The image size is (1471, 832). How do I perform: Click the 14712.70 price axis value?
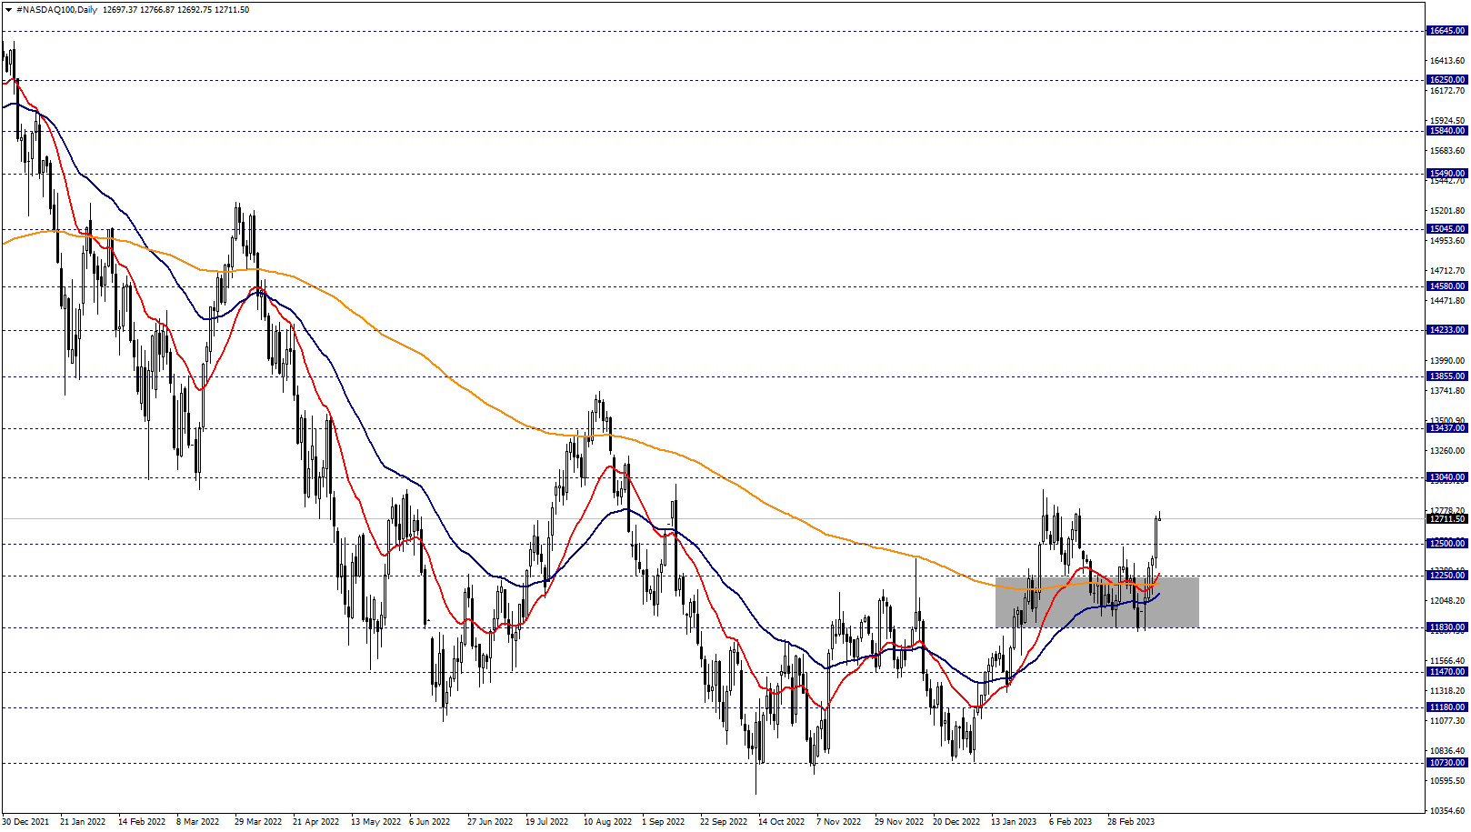(1447, 271)
